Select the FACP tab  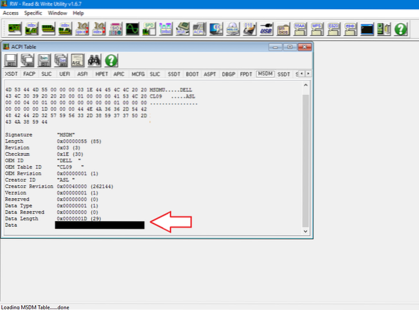click(x=29, y=74)
